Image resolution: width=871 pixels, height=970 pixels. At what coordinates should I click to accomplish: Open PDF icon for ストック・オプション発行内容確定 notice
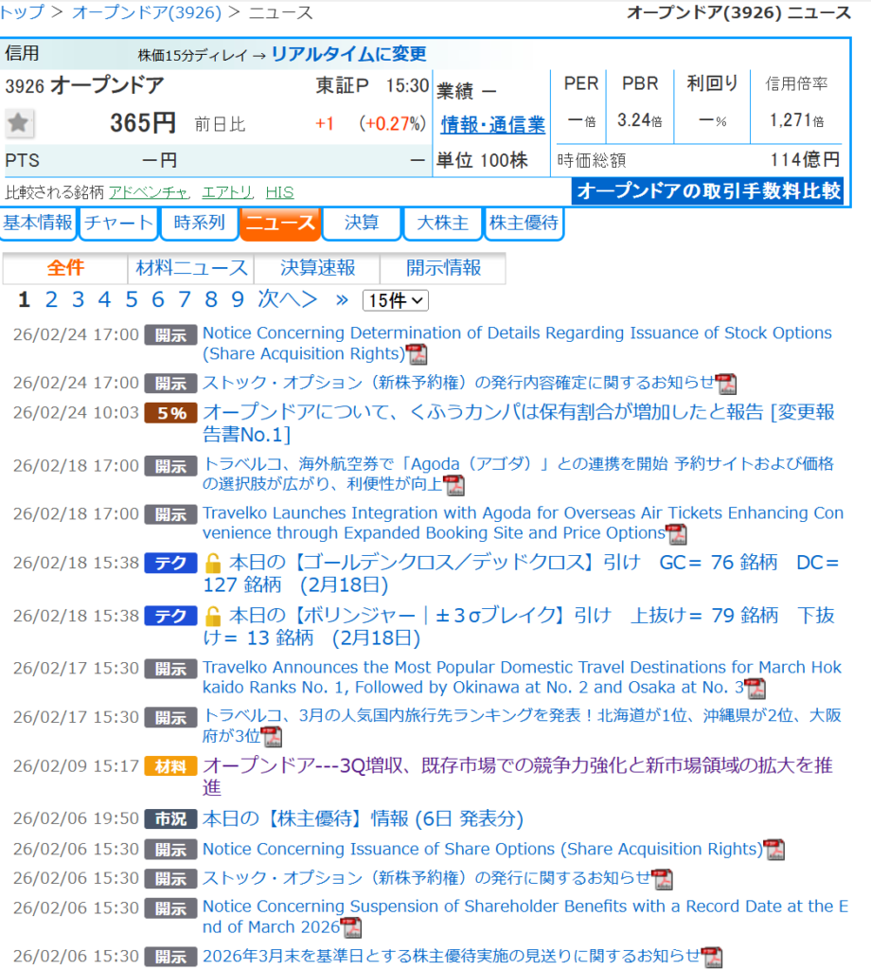pos(726,384)
